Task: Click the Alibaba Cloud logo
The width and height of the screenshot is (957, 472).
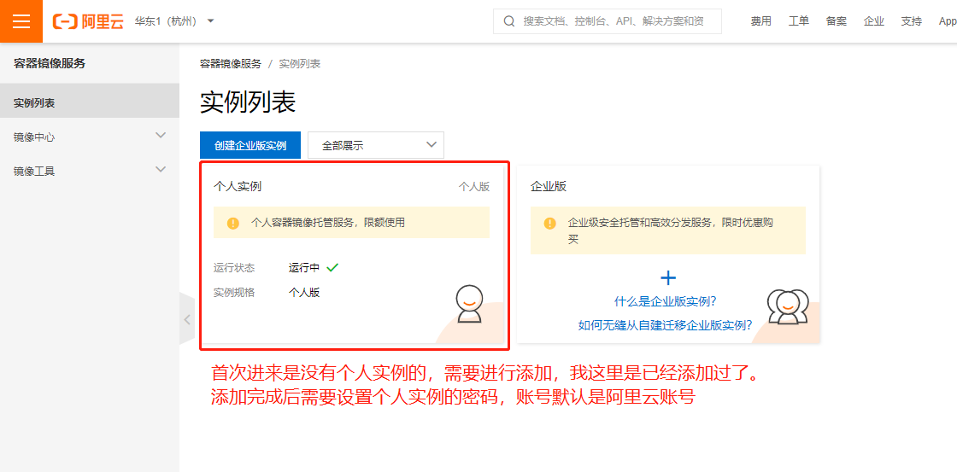Action: [x=89, y=21]
